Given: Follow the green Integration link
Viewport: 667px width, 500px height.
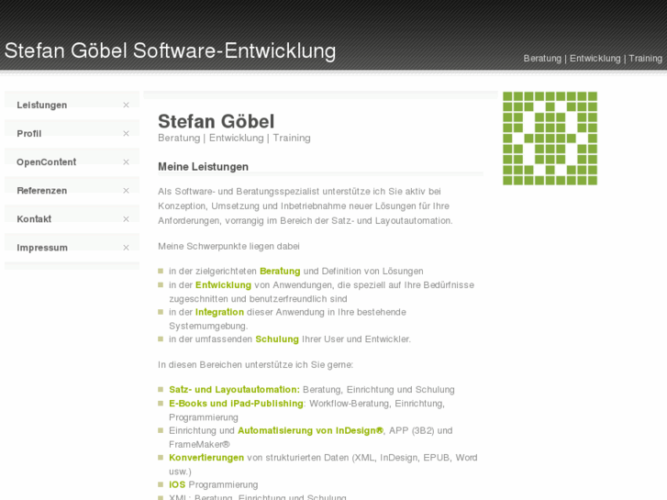Looking at the screenshot, I should tap(219, 312).
